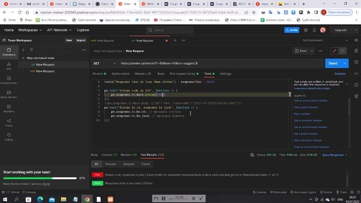
Task: Expand the API Network dropdown
Action: (59, 30)
